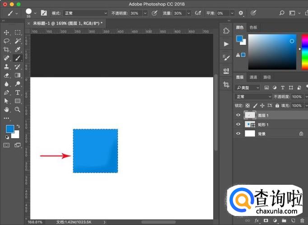Activate the Zoom tool in toolbox
The height and width of the screenshot is (225, 308).
[x=18, y=109]
